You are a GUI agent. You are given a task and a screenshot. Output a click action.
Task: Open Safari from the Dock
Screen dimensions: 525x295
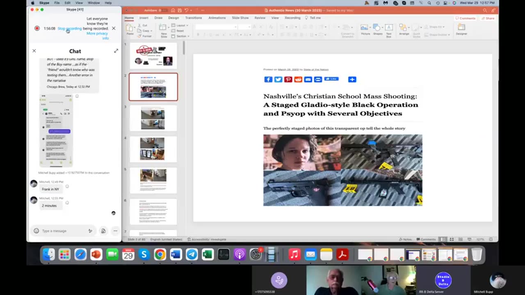[x=80, y=255]
